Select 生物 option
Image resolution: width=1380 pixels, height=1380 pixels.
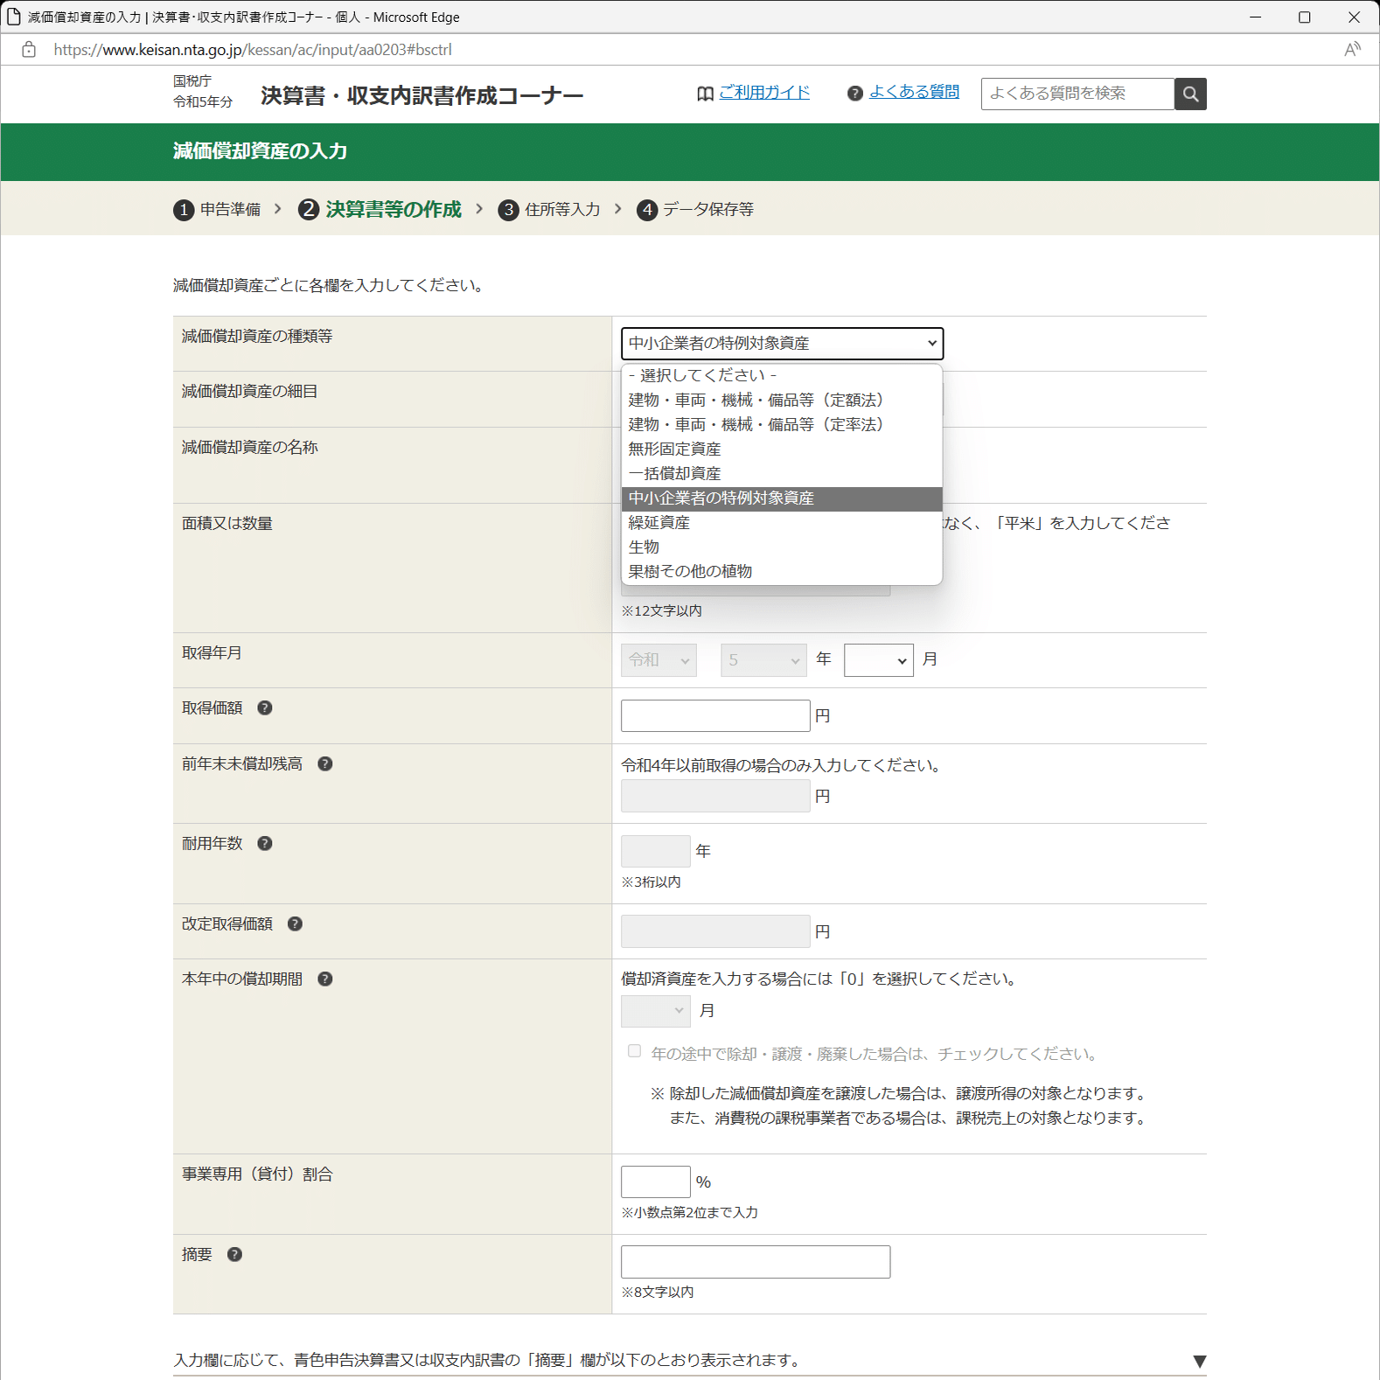point(782,547)
